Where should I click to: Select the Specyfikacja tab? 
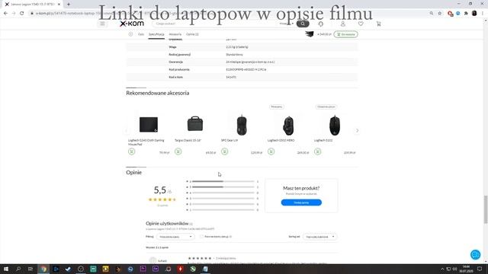(156, 34)
